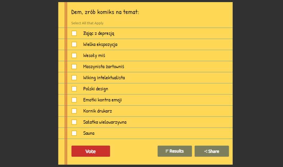Tick the 'Polski design' checkbox

pyautogui.click(x=74, y=89)
